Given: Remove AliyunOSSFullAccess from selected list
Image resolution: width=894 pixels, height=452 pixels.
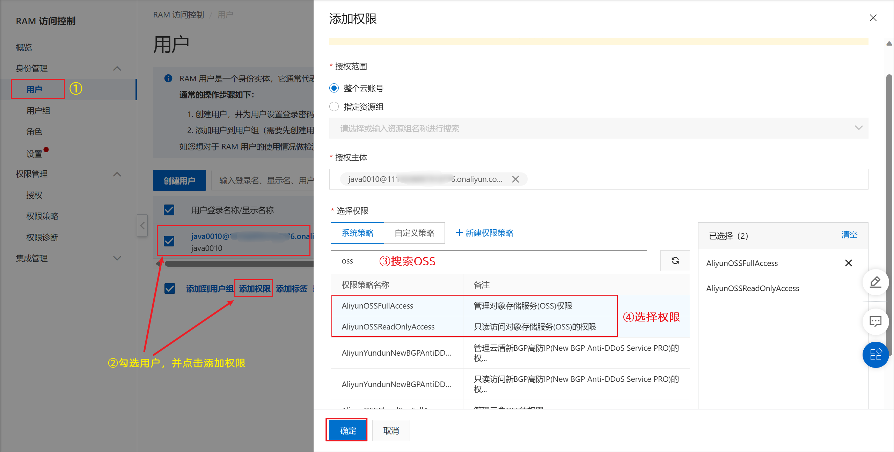Looking at the screenshot, I should (x=848, y=263).
